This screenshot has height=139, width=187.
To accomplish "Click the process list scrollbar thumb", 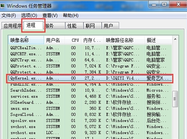I will [x=175, y=99].
